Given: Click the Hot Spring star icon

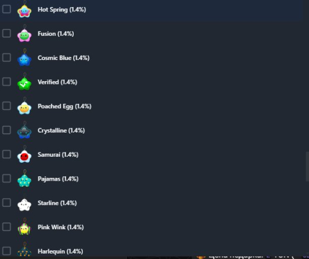Looking at the screenshot, I should click(x=24, y=11).
